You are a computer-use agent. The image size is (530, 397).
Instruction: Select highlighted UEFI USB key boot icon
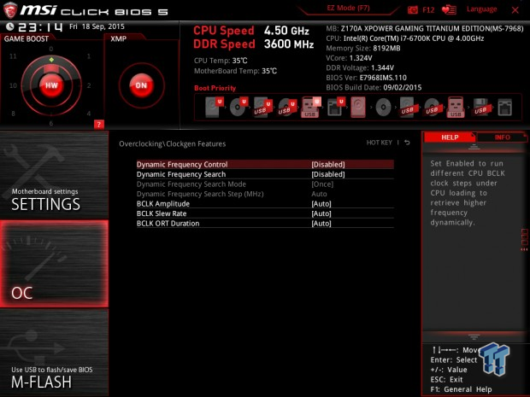click(310, 107)
